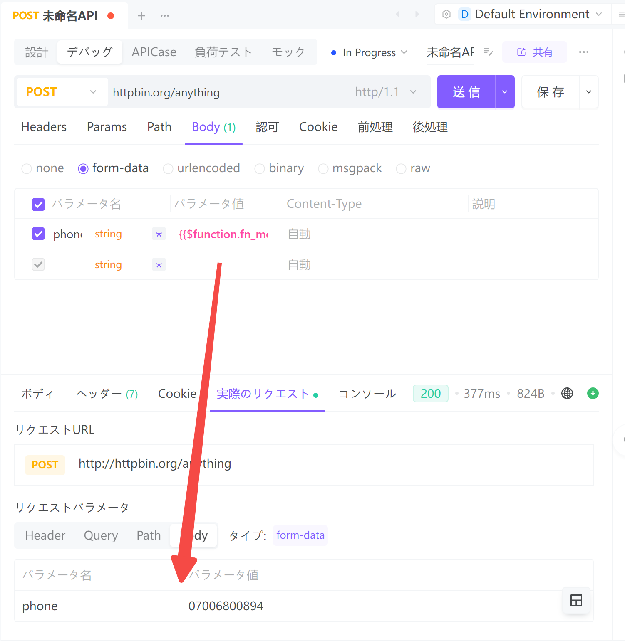Click the more options ellipsis beside 共有
625x641 pixels.
click(584, 52)
